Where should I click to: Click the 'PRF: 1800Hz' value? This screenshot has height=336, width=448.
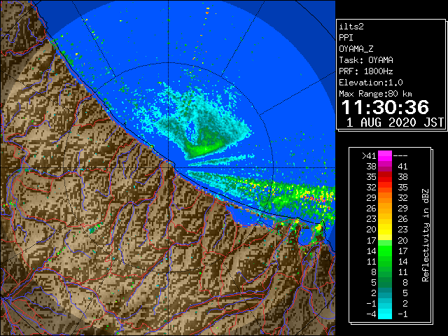[365, 71]
